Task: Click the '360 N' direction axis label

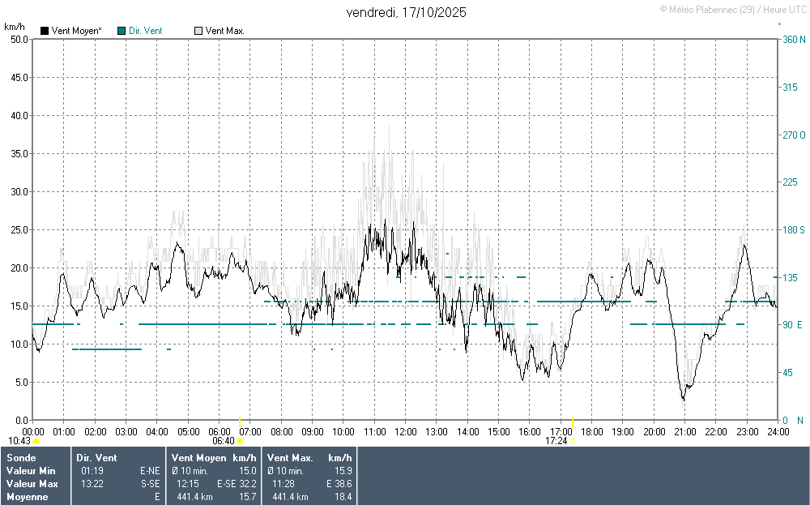Action: click(792, 39)
